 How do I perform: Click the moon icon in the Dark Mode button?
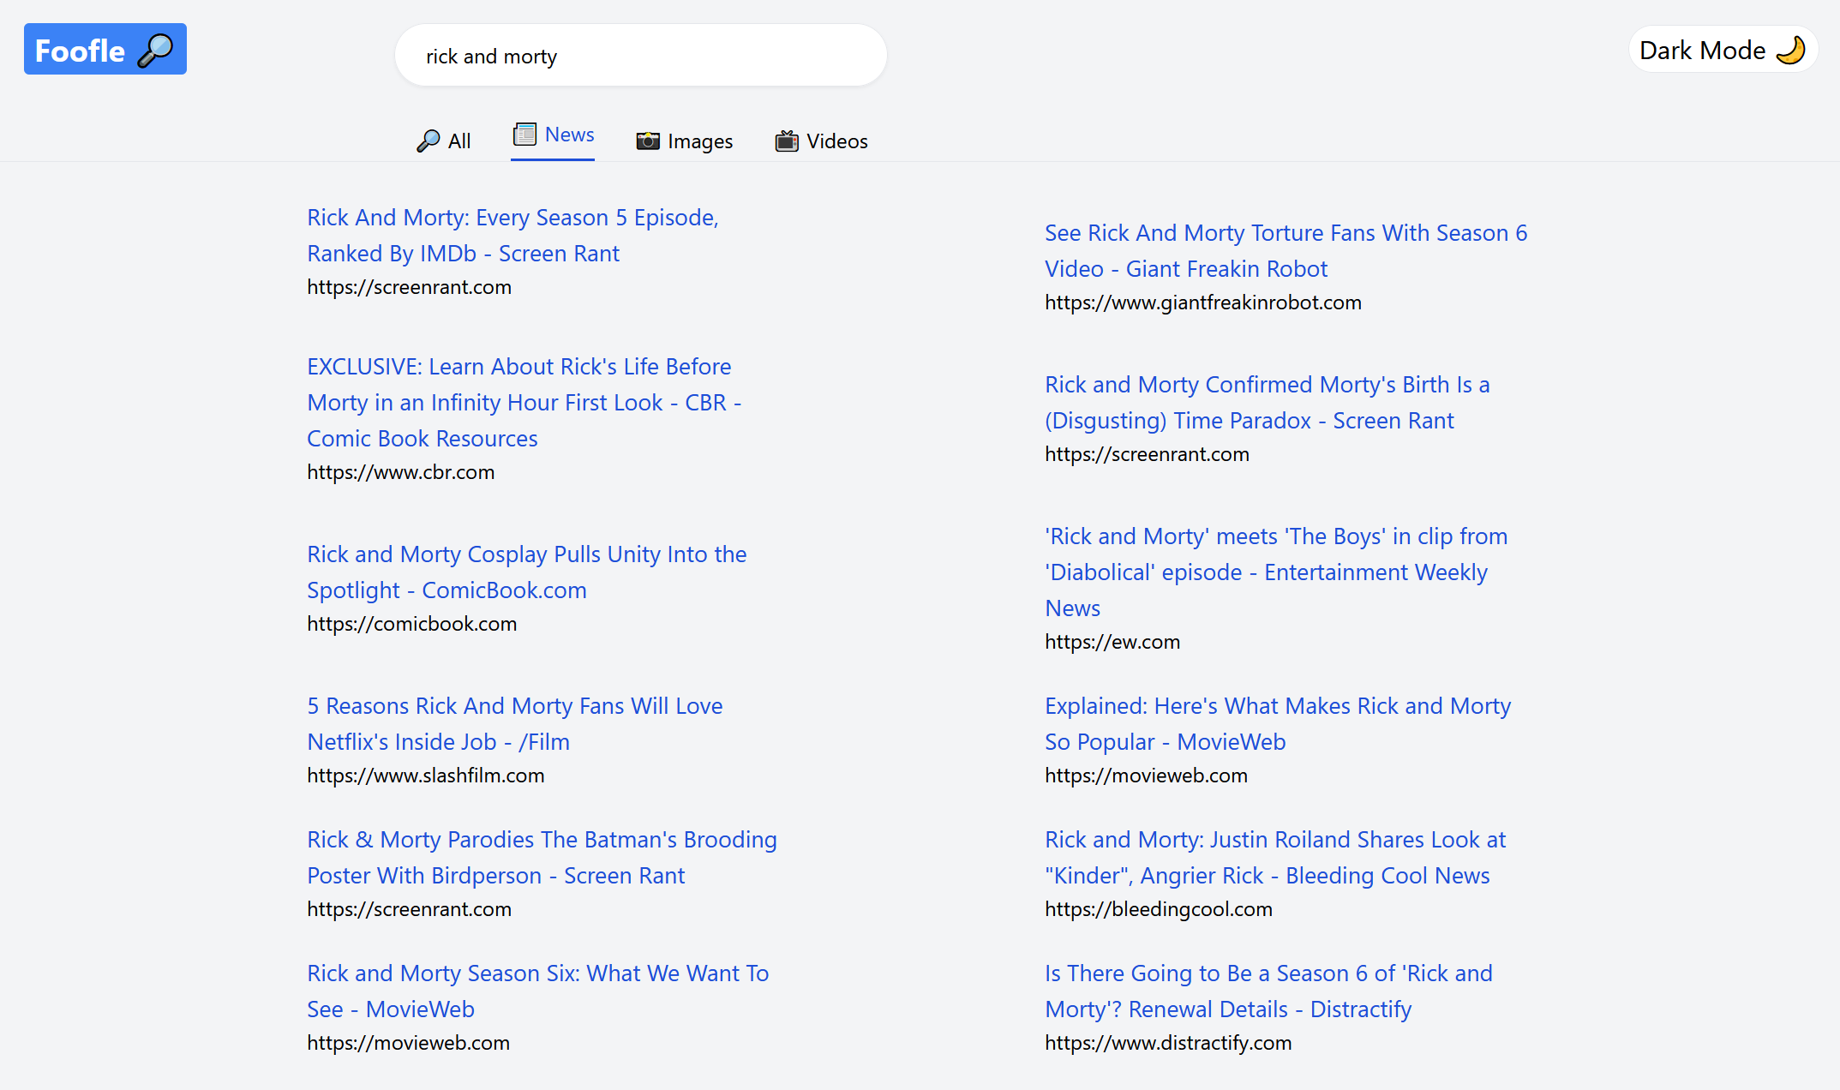(x=1790, y=51)
